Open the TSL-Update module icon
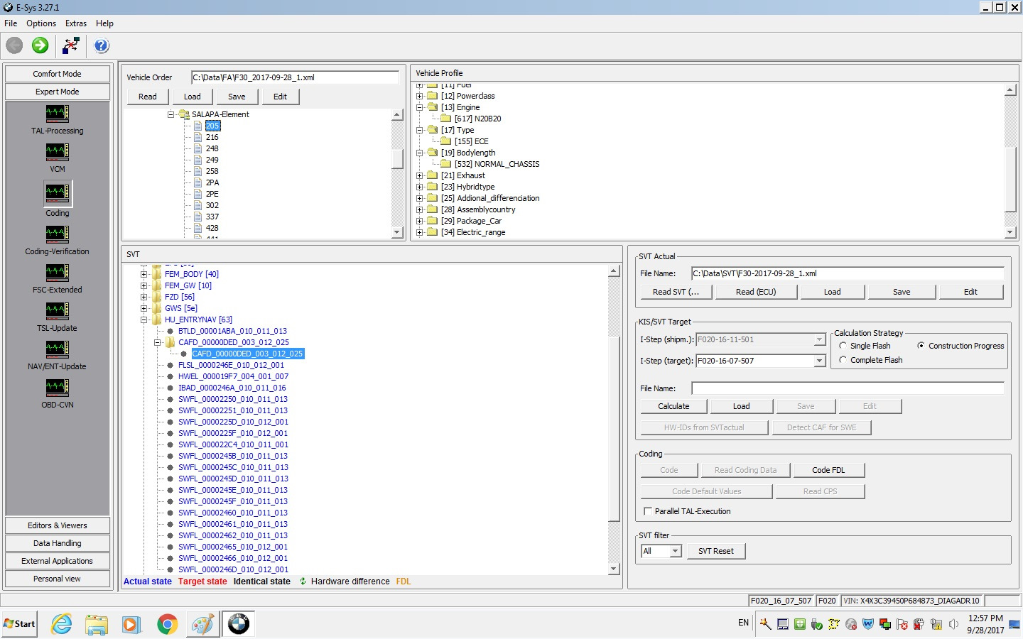 [x=58, y=311]
